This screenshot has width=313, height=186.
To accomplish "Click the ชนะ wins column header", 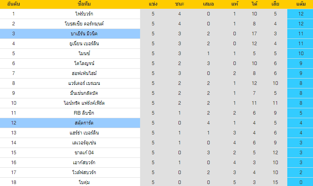I will 180,4.
